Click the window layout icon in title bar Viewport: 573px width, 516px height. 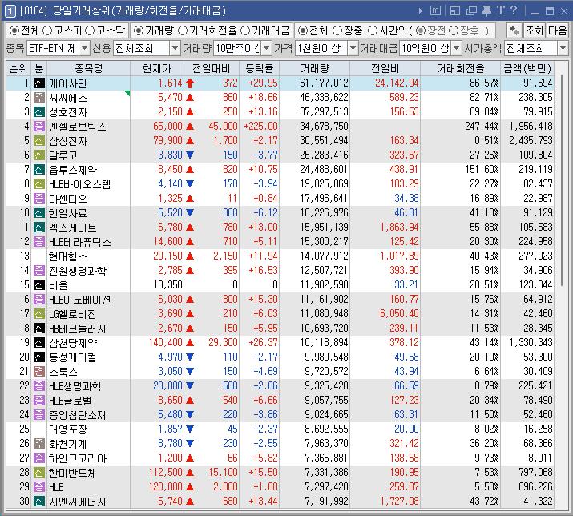[455, 10]
